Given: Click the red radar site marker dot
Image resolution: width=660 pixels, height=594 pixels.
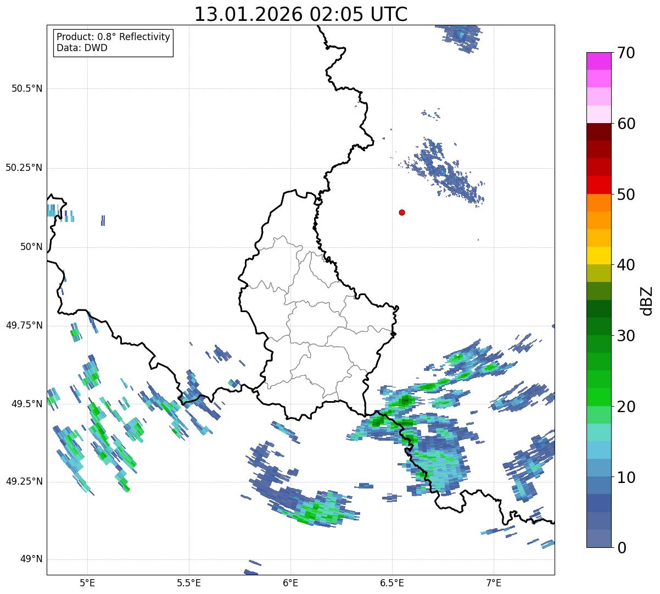Looking at the screenshot, I should tap(402, 212).
